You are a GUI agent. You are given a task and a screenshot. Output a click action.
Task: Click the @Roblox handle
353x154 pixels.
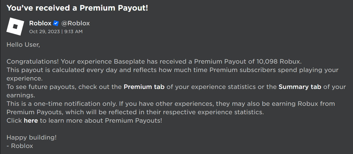[75, 24]
